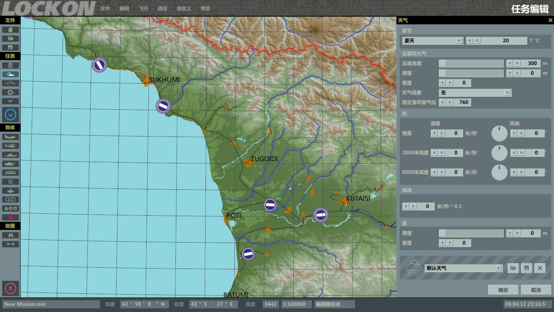Open the mission briefing editor

(10, 65)
